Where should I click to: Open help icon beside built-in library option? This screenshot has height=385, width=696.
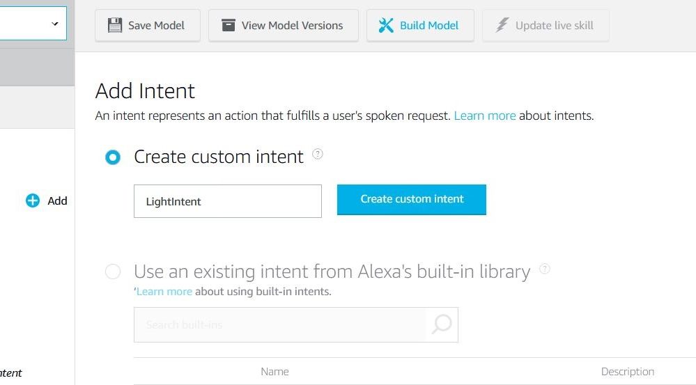click(x=544, y=268)
